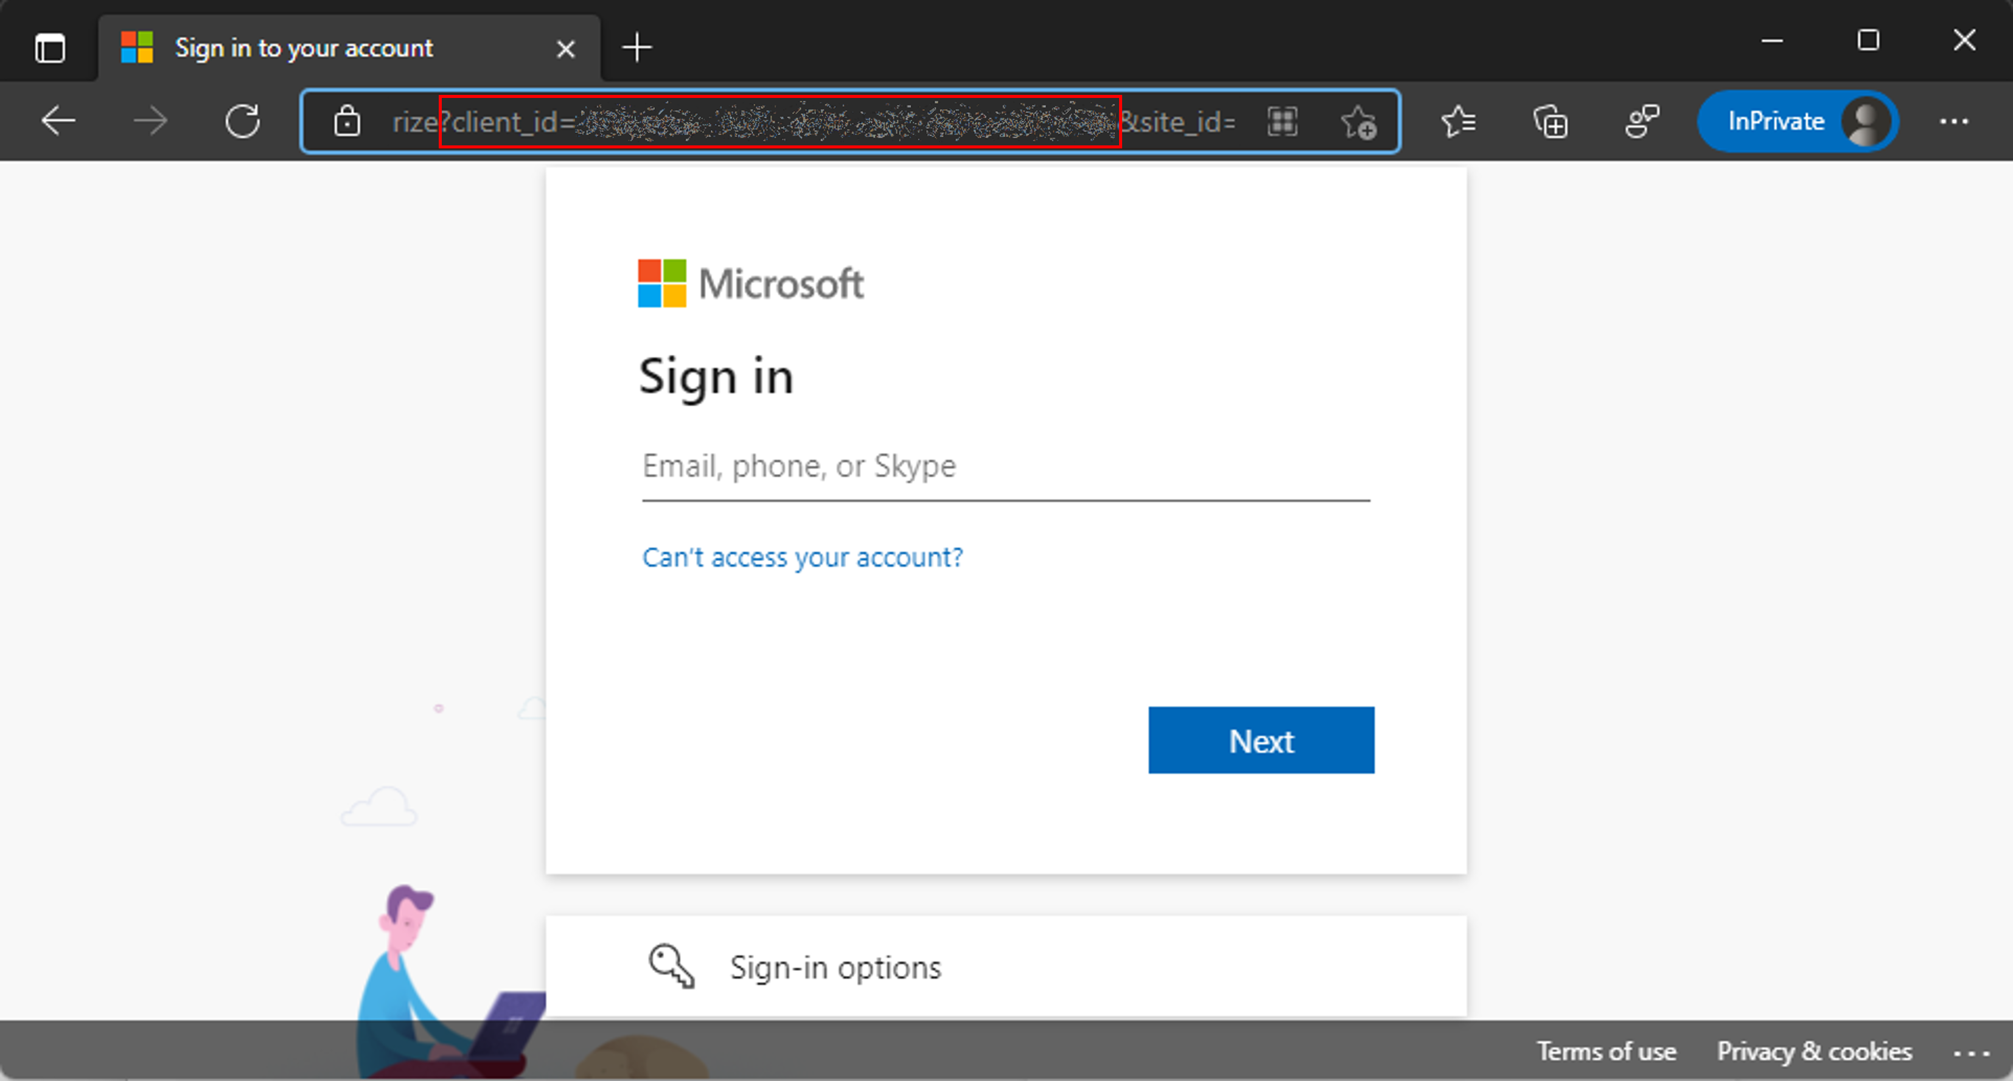Expand Sign-in options section
The height and width of the screenshot is (1081, 2013).
1005,968
